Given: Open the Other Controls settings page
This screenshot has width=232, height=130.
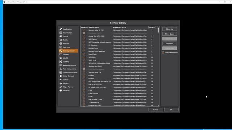Looking at the screenshot, I should click(69, 76).
